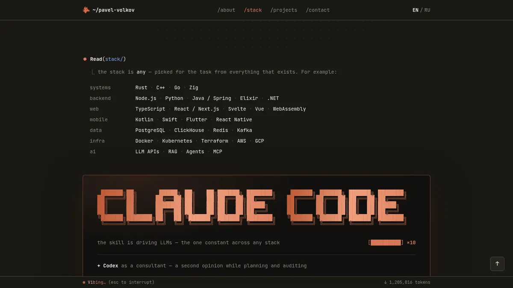
Task: Click the "Kubernetes" entry
Action: click(x=177, y=141)
